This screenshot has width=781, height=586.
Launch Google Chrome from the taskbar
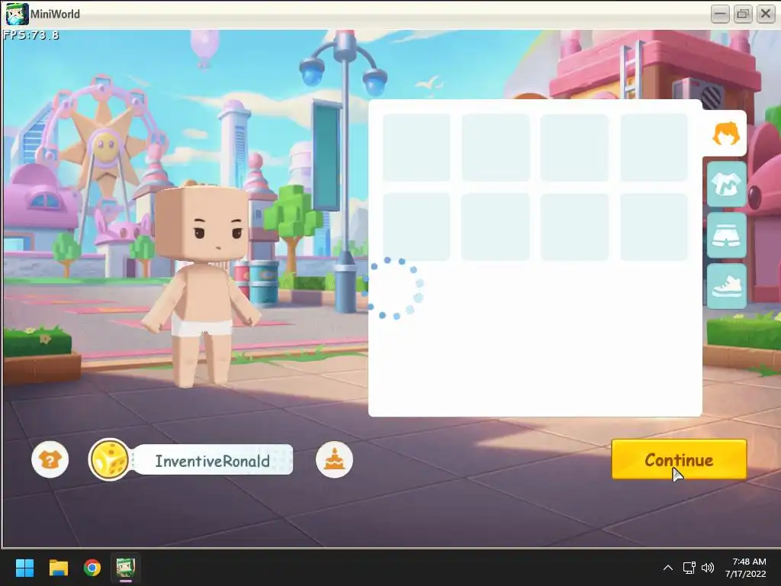pos(92,568)
